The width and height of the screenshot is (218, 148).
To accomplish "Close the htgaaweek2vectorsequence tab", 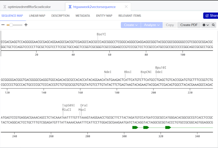I will point(126,6).
